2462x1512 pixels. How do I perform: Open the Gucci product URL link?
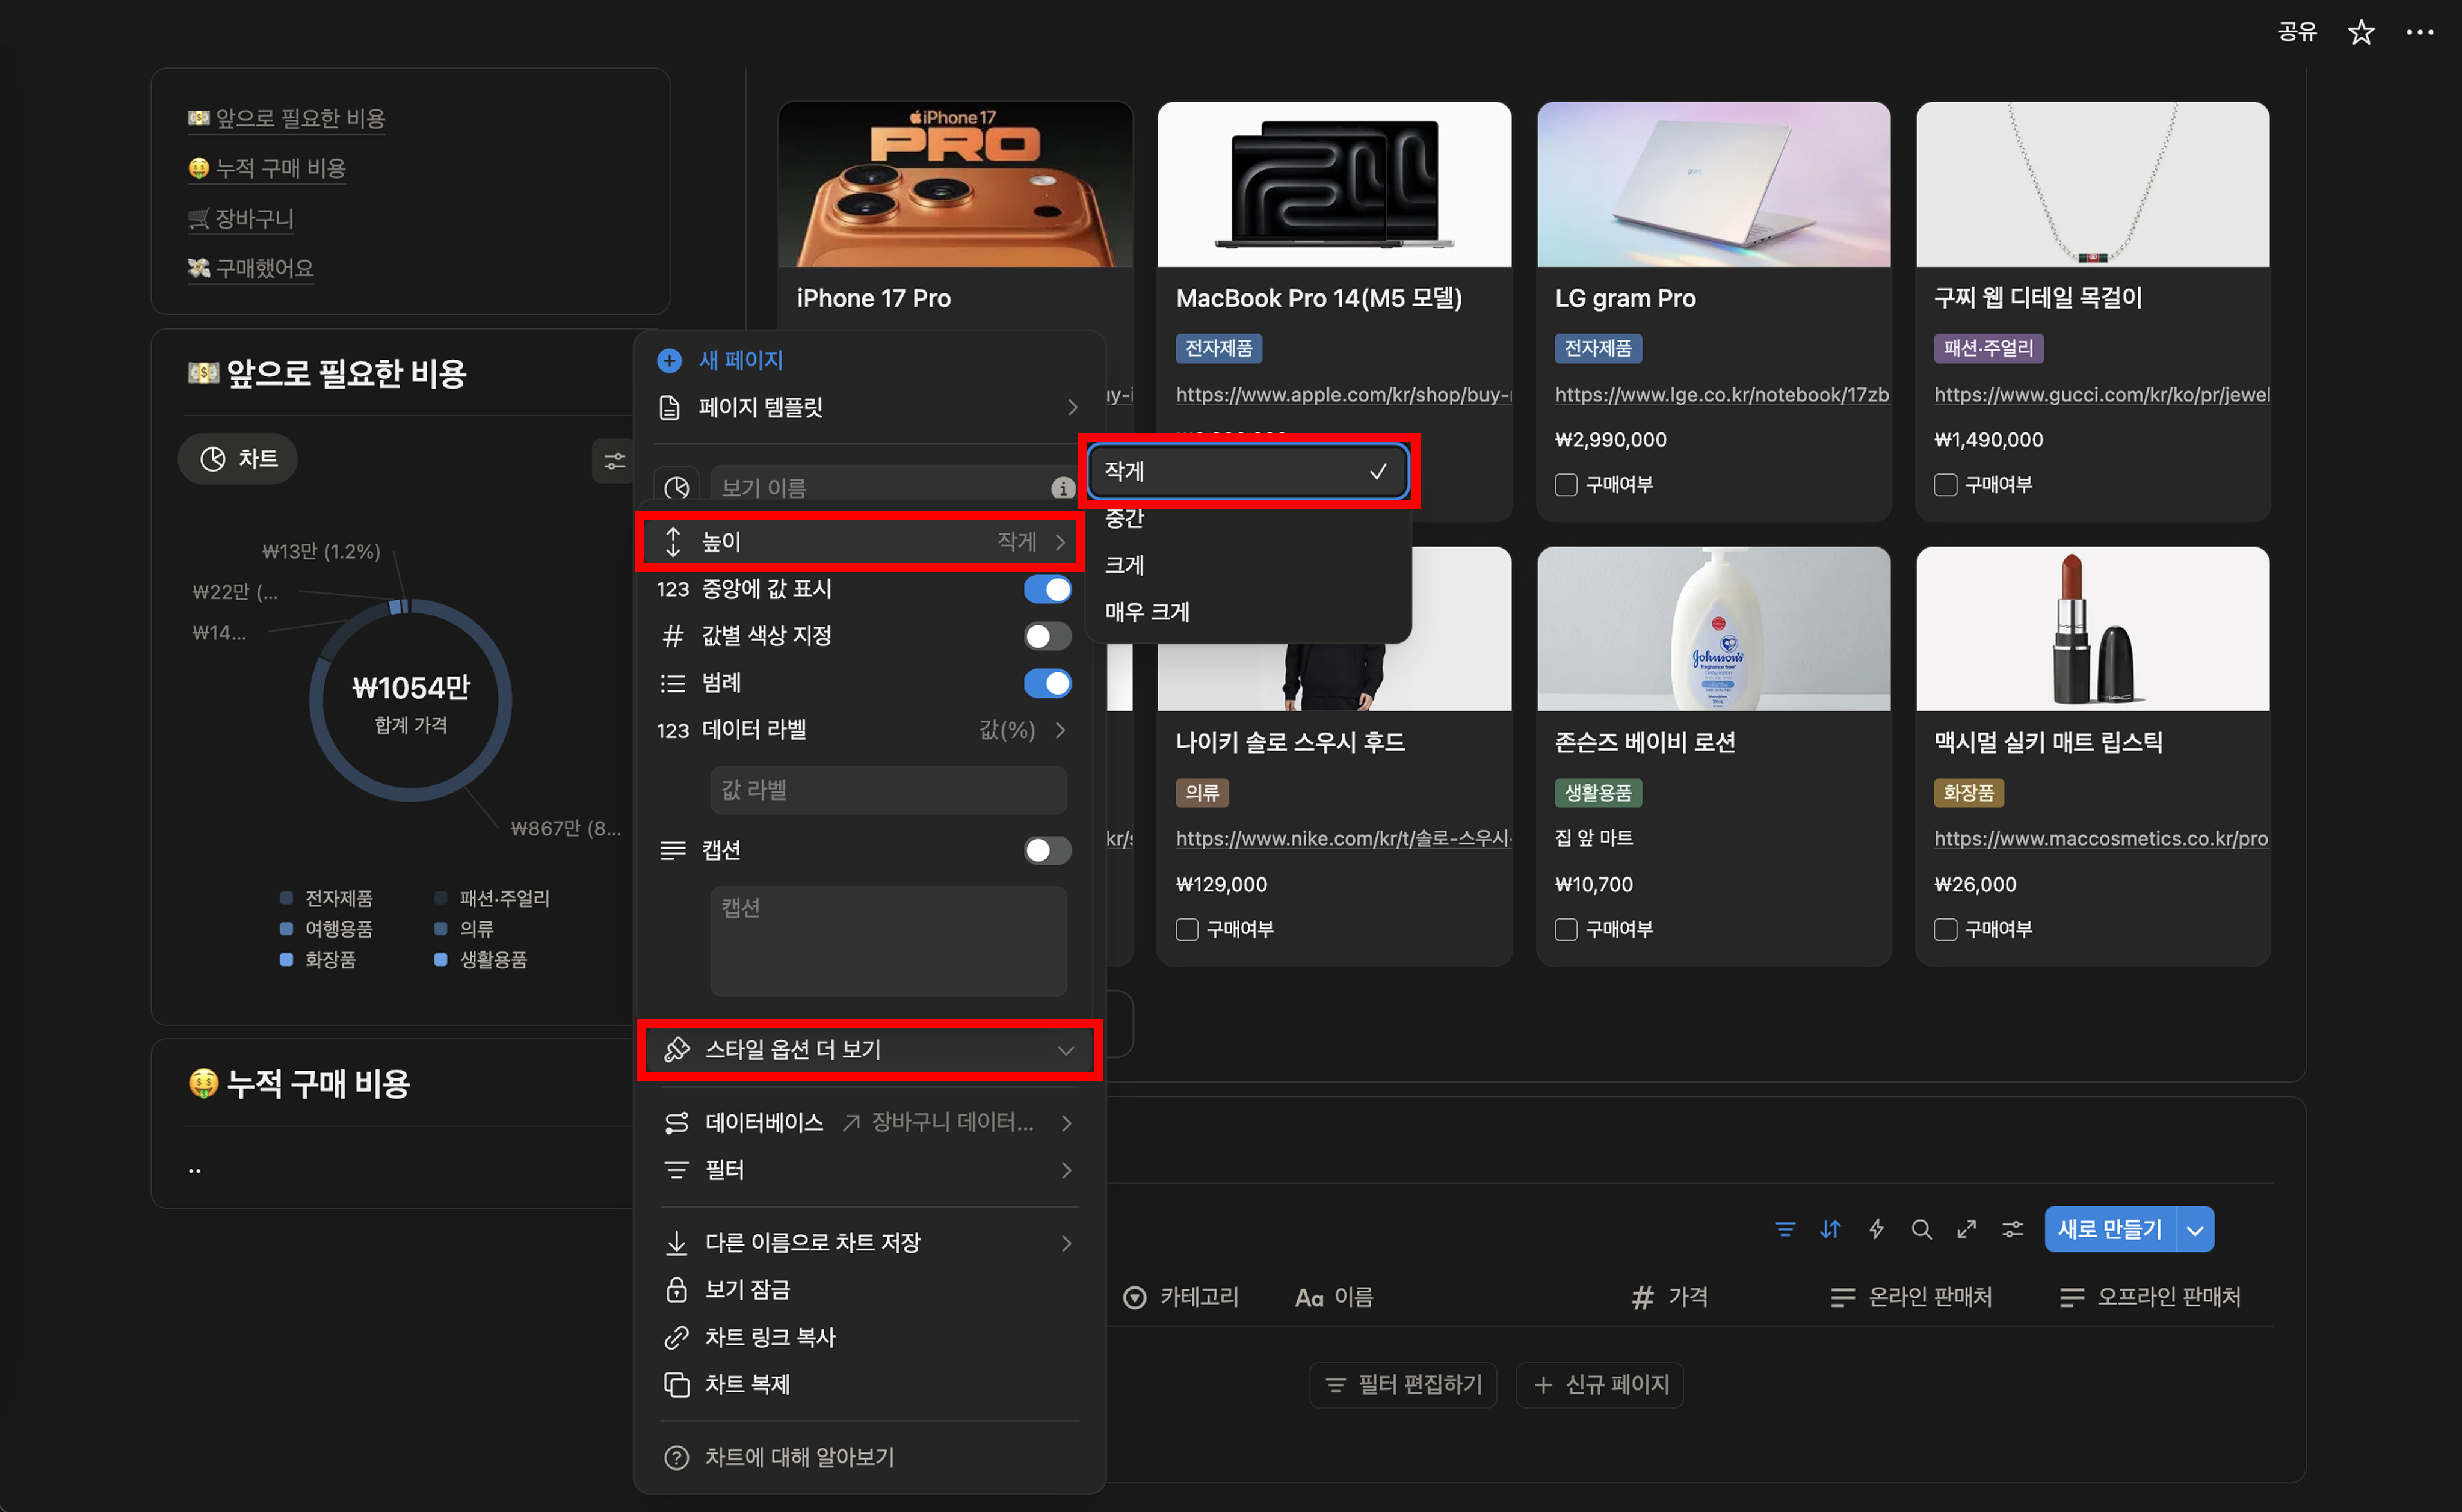click(x=2101, y=395)
